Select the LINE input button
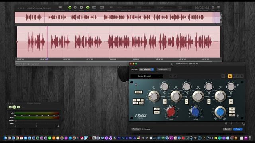The width and height of the screenshot is (255, 143). (x=157, y=109)
